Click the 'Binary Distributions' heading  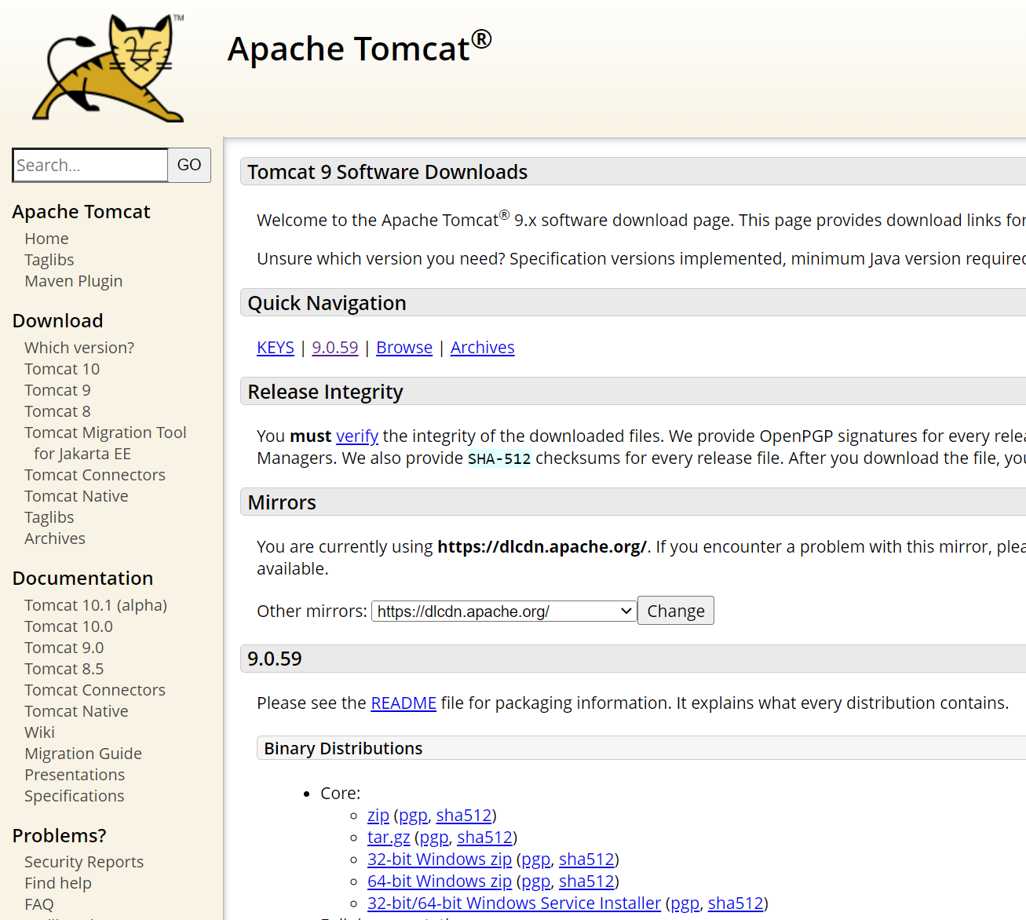(343, 749)
